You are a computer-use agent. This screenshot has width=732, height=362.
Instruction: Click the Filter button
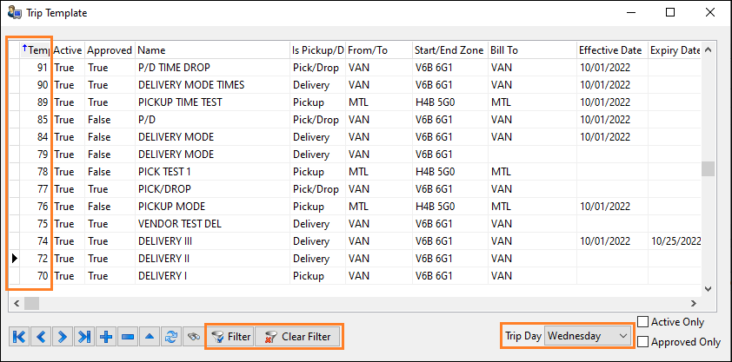click(x=231, y=337)
